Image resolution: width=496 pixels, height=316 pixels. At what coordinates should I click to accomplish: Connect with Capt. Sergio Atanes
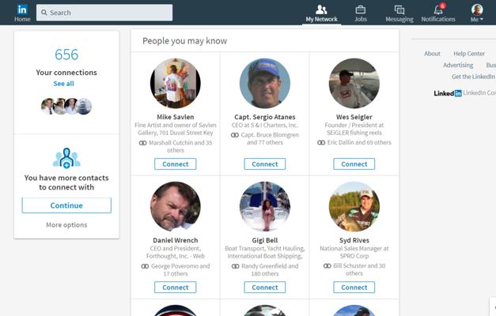click(264, 164)
